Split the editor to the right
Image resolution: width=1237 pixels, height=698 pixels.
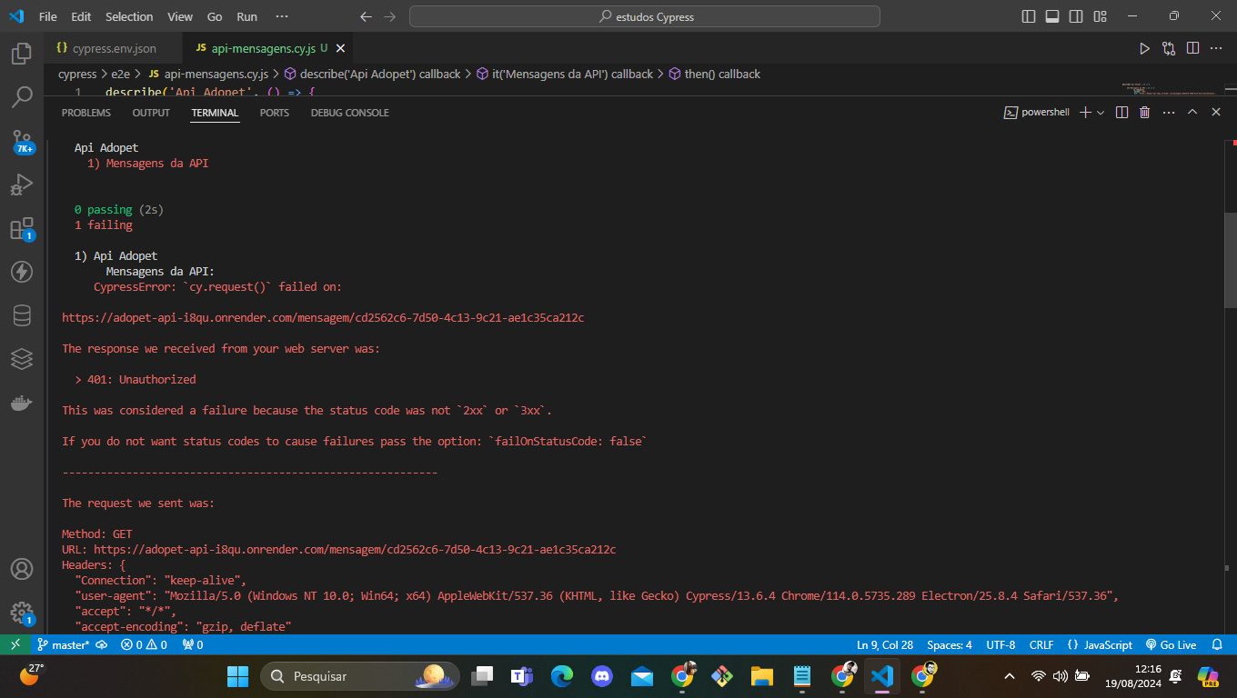click(1192, 48)
